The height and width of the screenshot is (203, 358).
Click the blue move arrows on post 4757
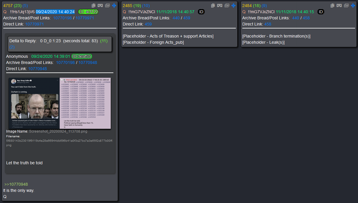114,6
